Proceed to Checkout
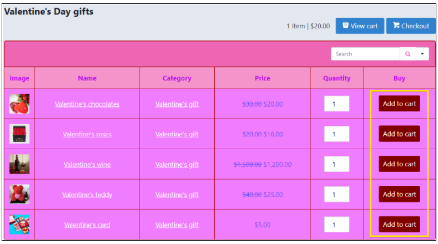 (411, 26)
